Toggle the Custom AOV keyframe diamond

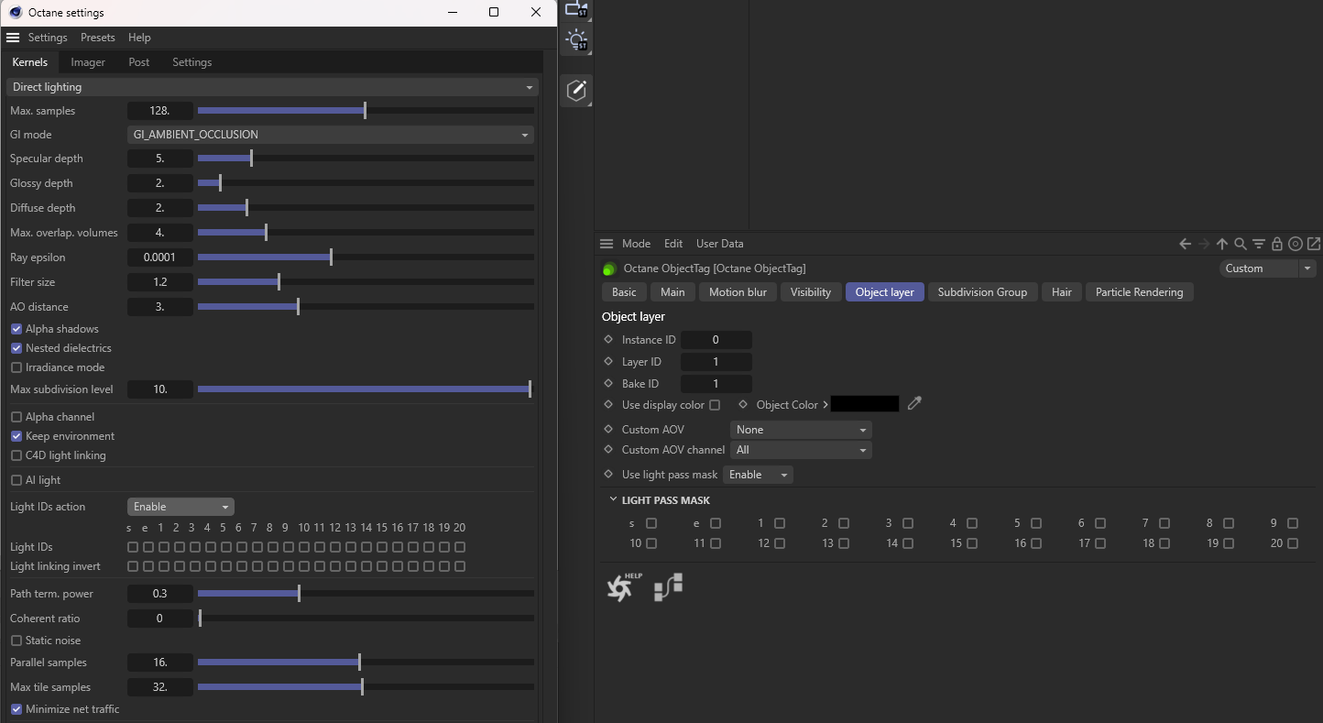click(x=608, y=429)
